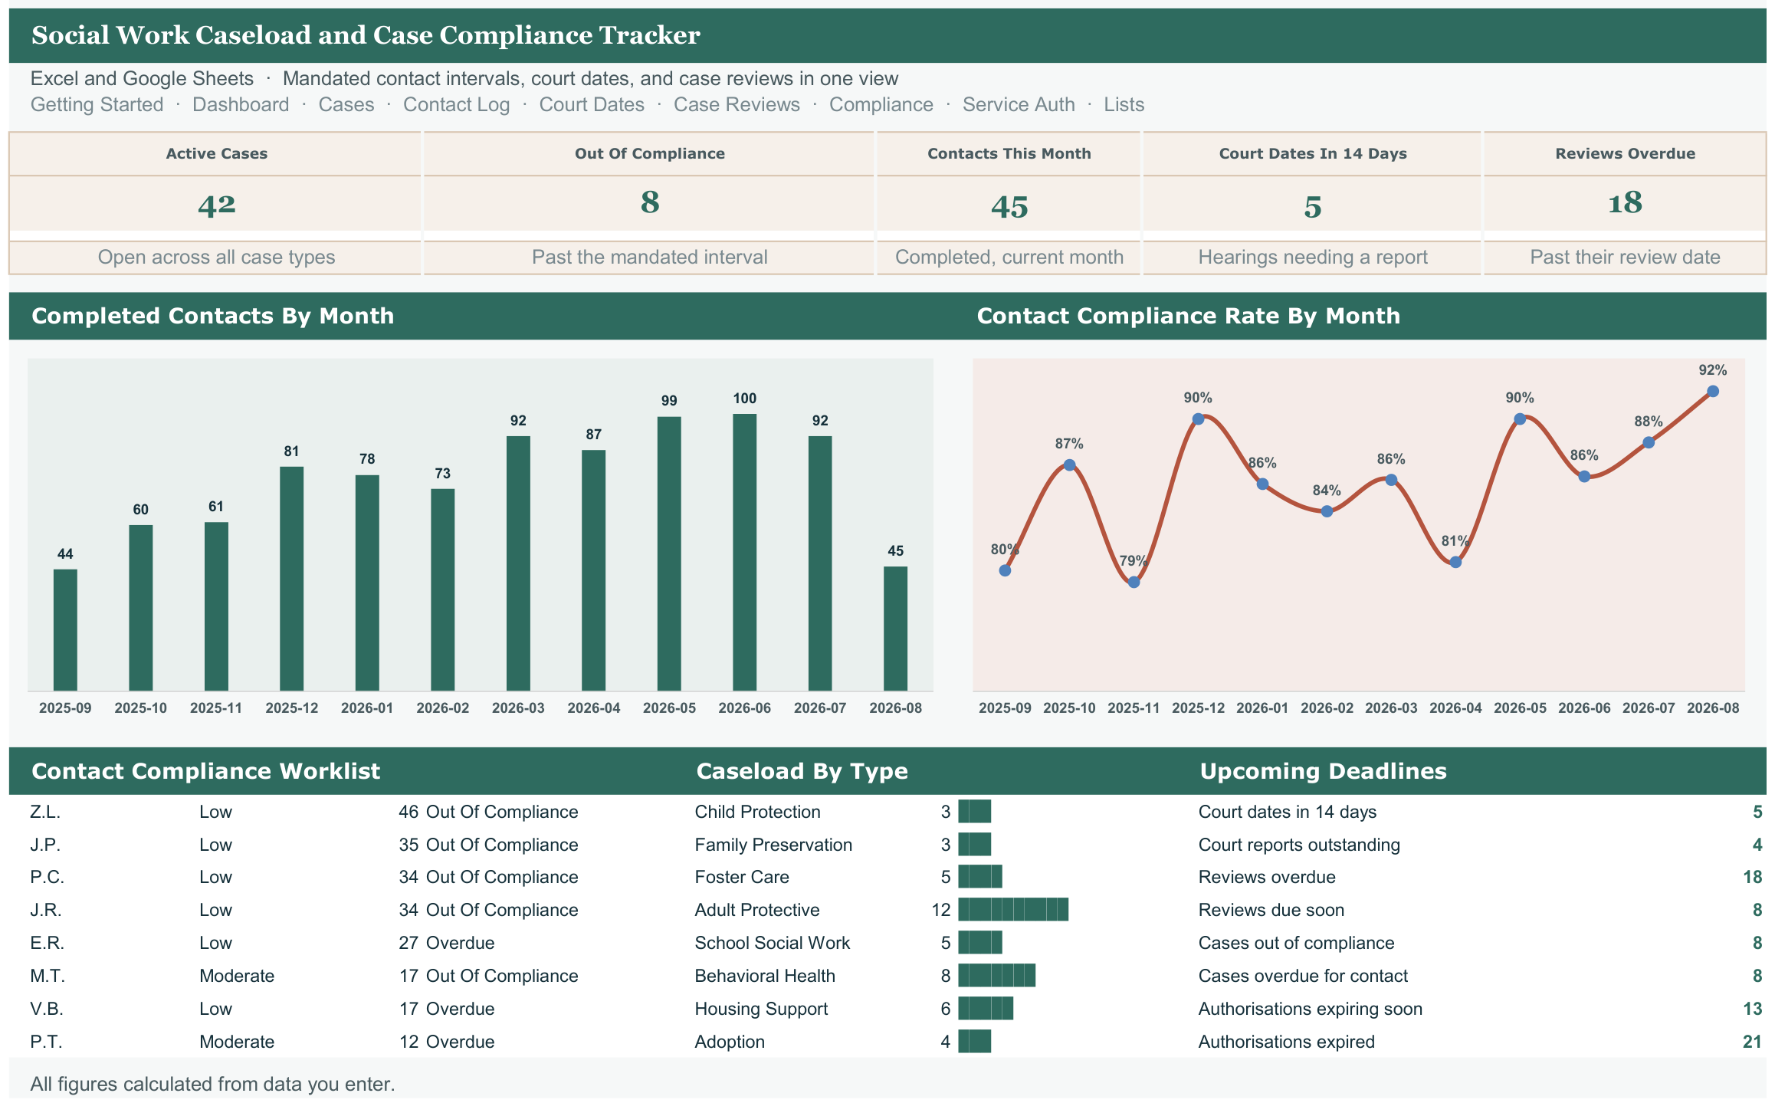This screenshot has width=1775, height=1103.
Task: Select the Completed Contacts By Month header
Action: pos(213,316)
